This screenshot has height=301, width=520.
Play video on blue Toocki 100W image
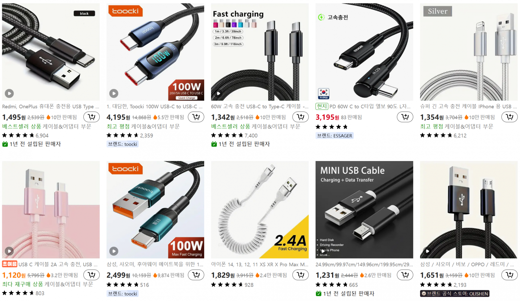114,93
